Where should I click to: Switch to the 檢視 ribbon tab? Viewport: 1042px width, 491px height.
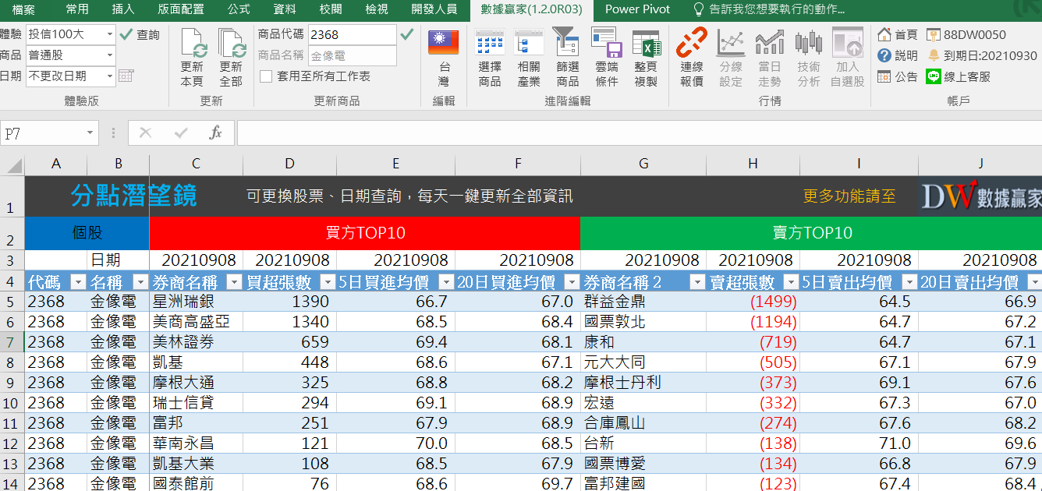(x=377, y=9)
